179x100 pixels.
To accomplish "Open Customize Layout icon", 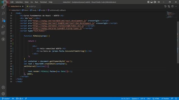I will pos(159,2).
